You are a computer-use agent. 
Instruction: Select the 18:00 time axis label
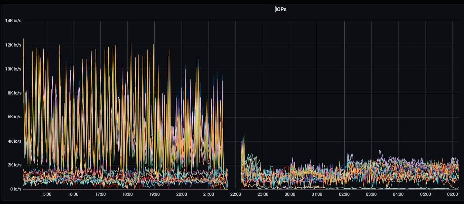point(127,194)
